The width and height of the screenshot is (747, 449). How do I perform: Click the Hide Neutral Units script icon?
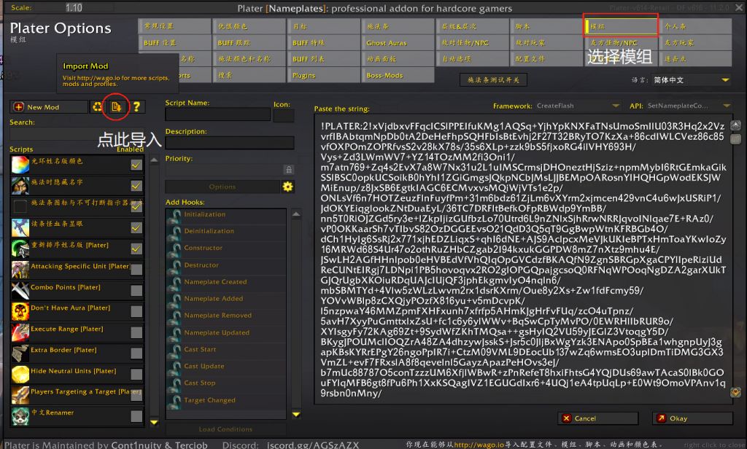click(x=20, y=374)
